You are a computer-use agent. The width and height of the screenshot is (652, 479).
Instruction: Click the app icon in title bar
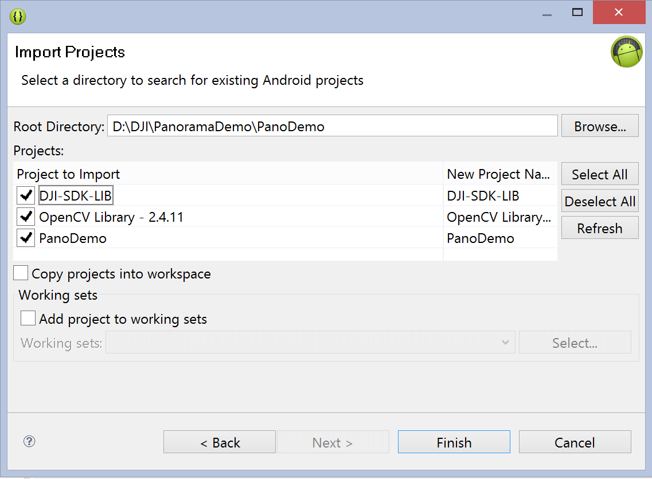pyautogui.click(x=18, y=16)
